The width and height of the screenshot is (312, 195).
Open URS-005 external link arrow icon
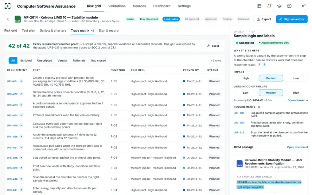pyautogui.click(x=21, y=126)
